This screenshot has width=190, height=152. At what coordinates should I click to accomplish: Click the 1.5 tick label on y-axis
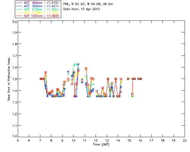point(14,79)
